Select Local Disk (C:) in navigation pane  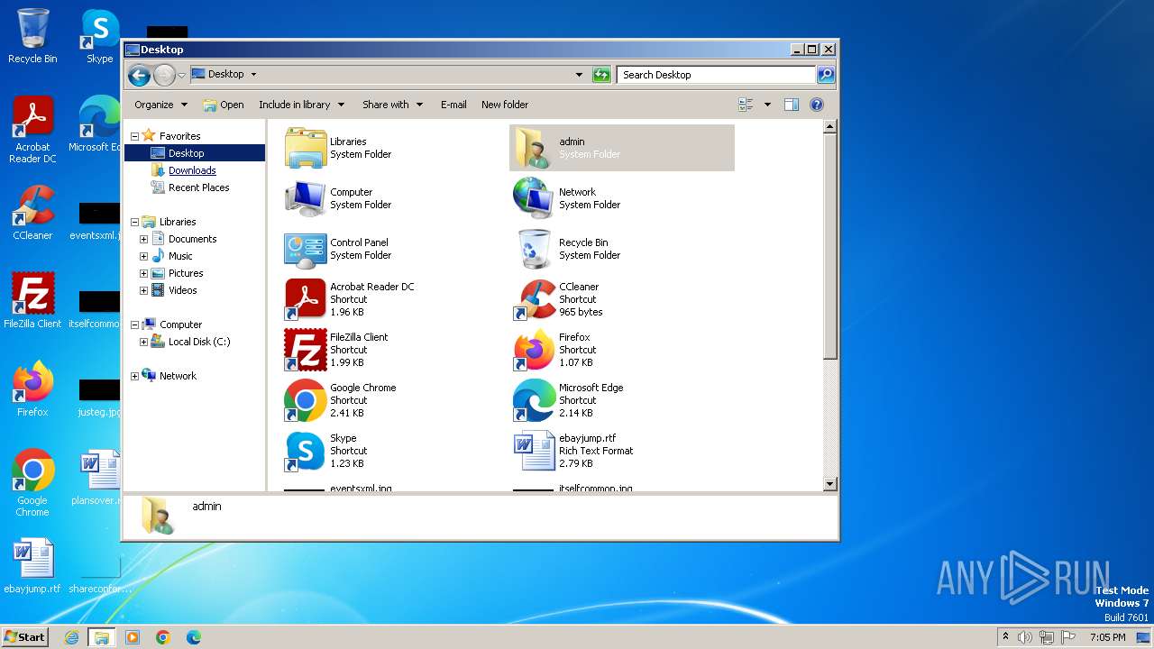198,342
